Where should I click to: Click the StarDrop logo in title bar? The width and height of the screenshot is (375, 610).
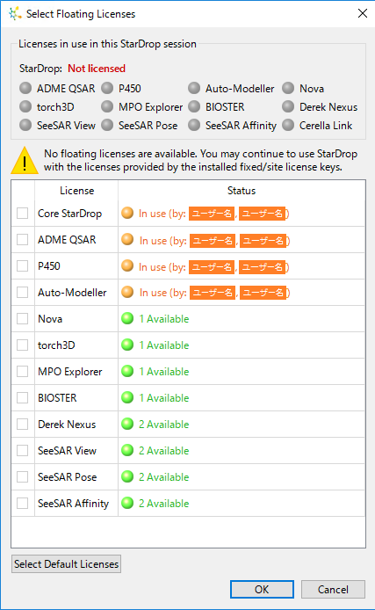15,13
